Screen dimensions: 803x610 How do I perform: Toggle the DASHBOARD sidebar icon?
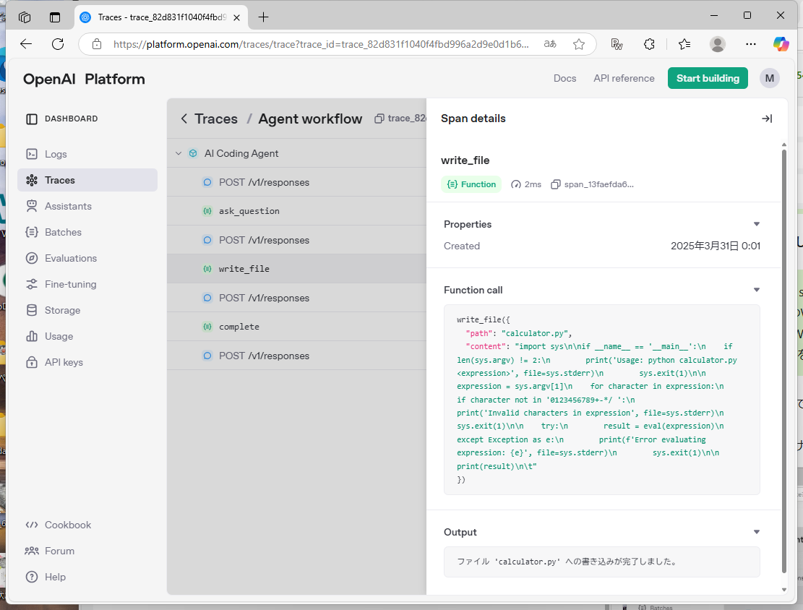[x=32, y=119]
